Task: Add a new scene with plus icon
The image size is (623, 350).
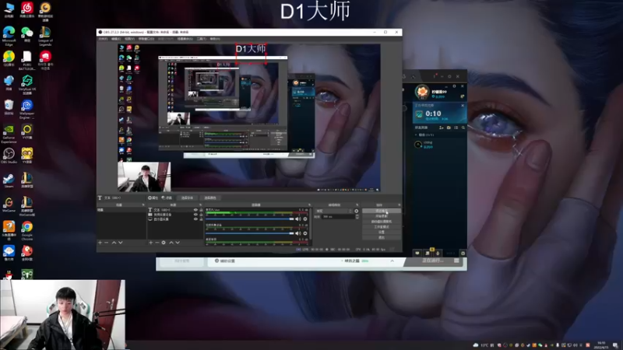Action: pyautogui.click(x=100, y=243)
